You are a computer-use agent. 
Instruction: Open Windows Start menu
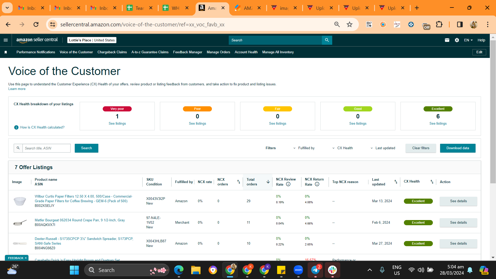tap(74, 270)
